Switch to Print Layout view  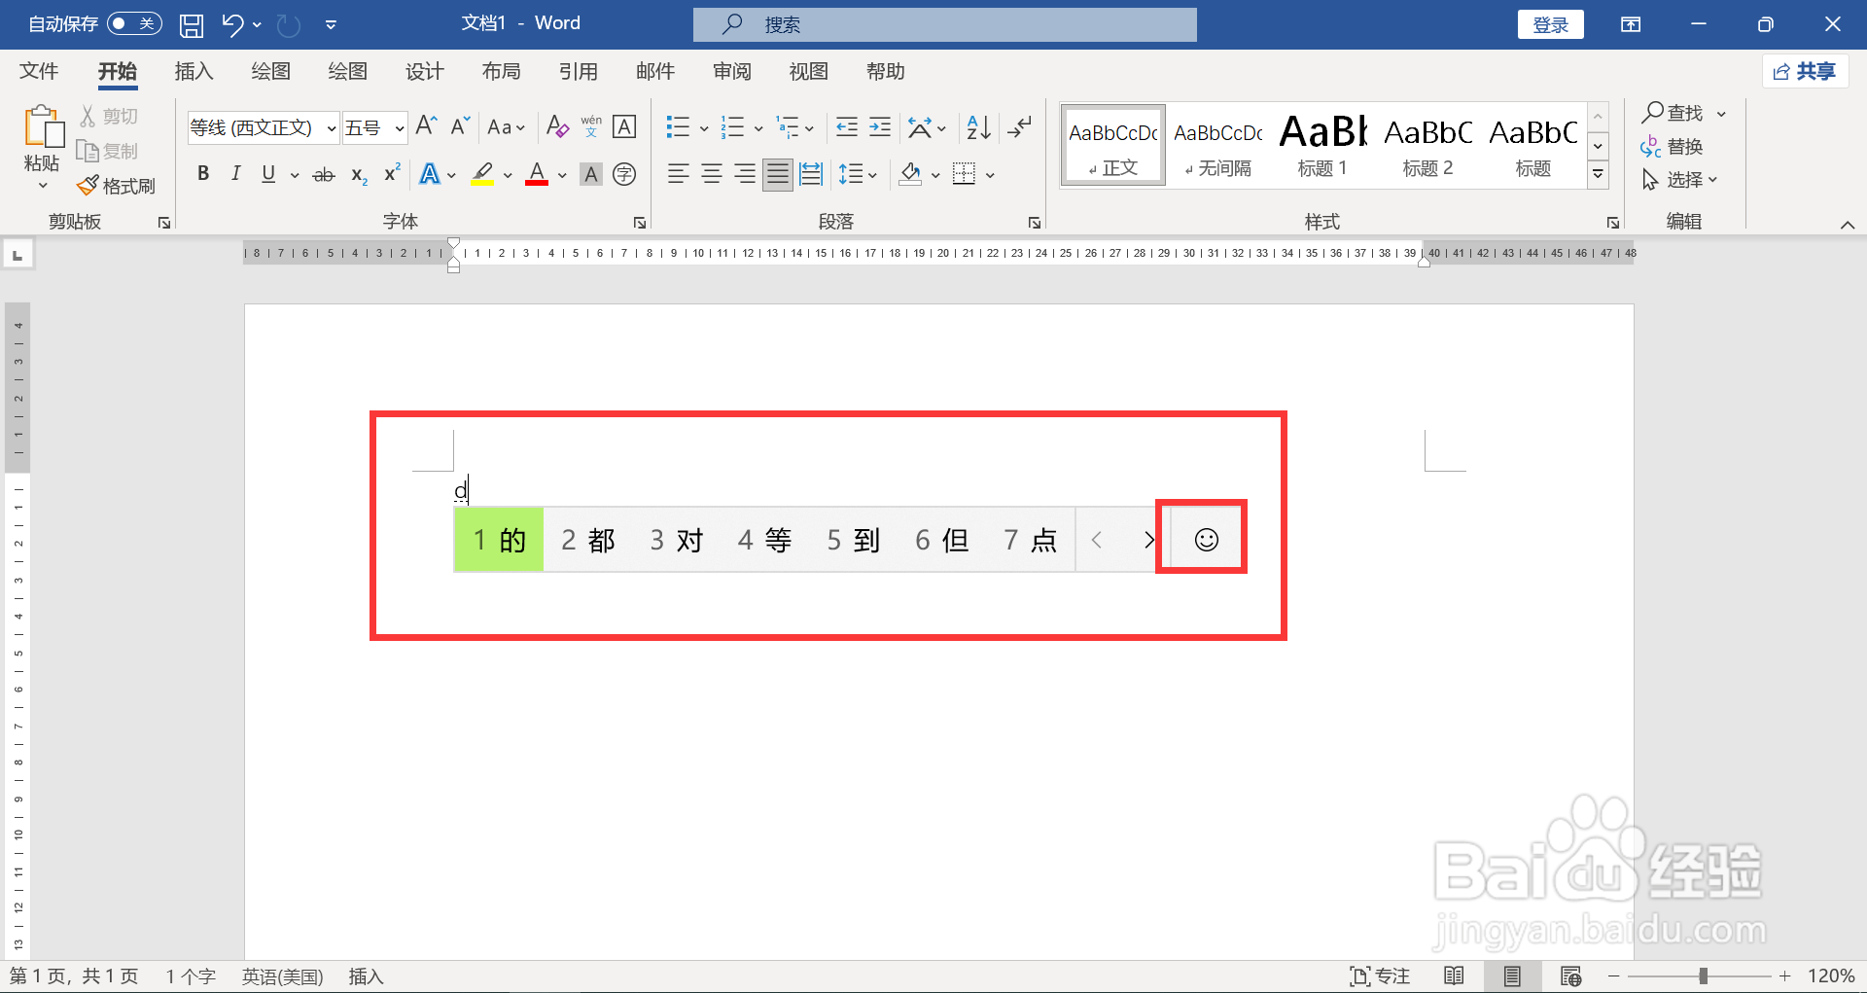[x=1512, y=975]
